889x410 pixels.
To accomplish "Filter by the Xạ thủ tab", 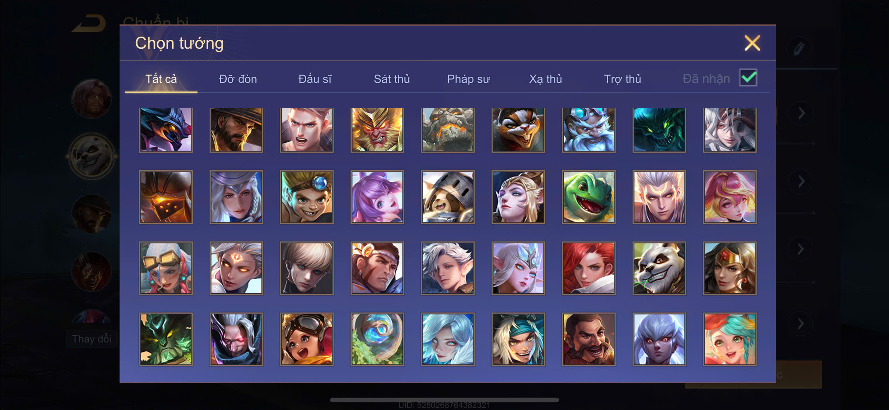I will (545, 79).
